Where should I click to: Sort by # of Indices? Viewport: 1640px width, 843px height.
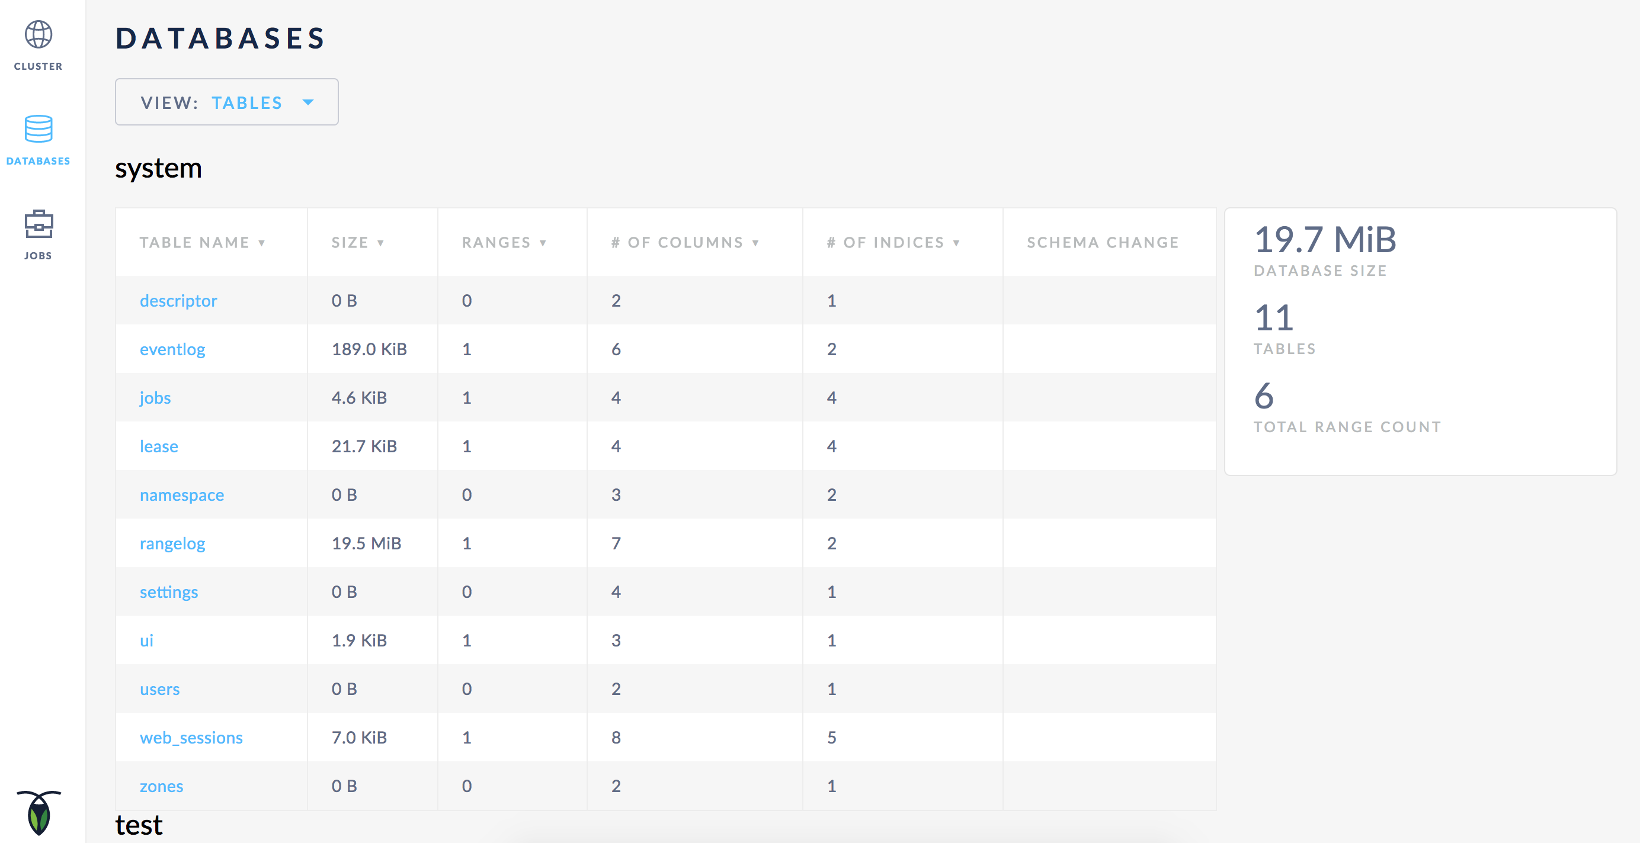tap(957, 242)
